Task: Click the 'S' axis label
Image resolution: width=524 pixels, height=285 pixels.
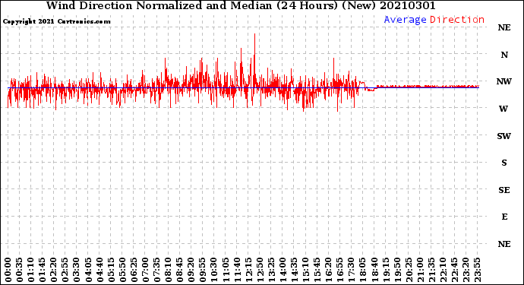Action: tap(504, 163)
